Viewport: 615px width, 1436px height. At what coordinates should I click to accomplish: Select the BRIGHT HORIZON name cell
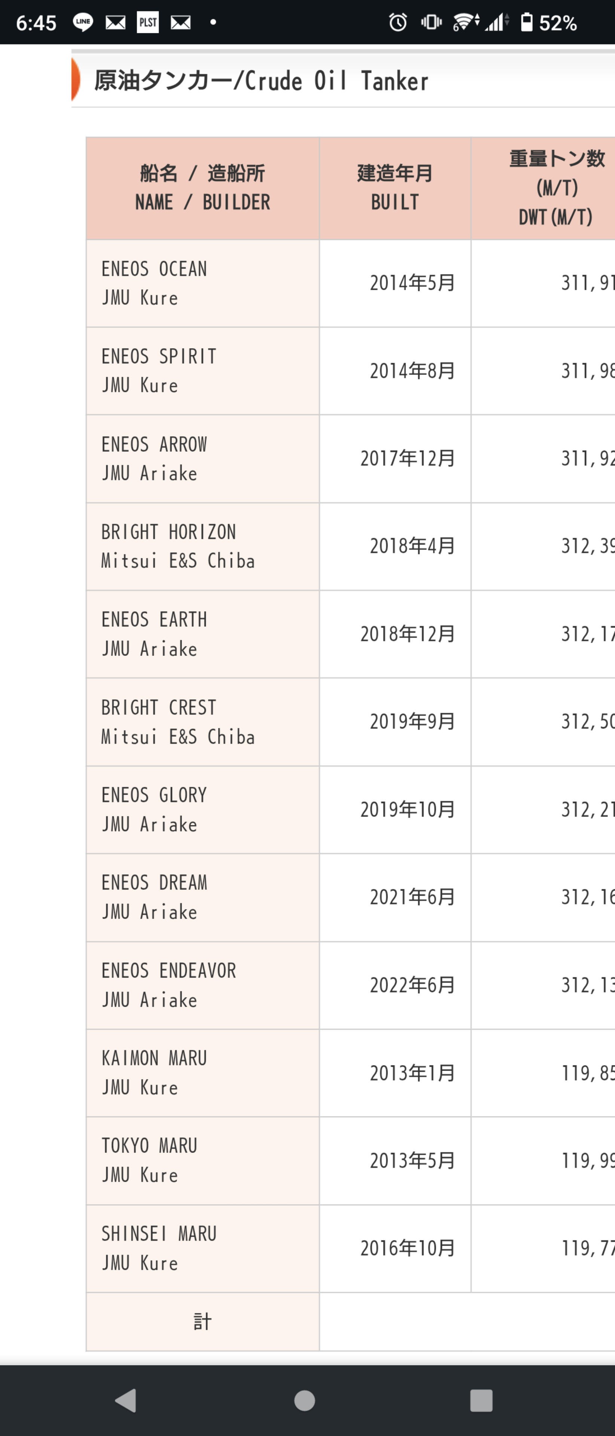click(x=202, y=546)
